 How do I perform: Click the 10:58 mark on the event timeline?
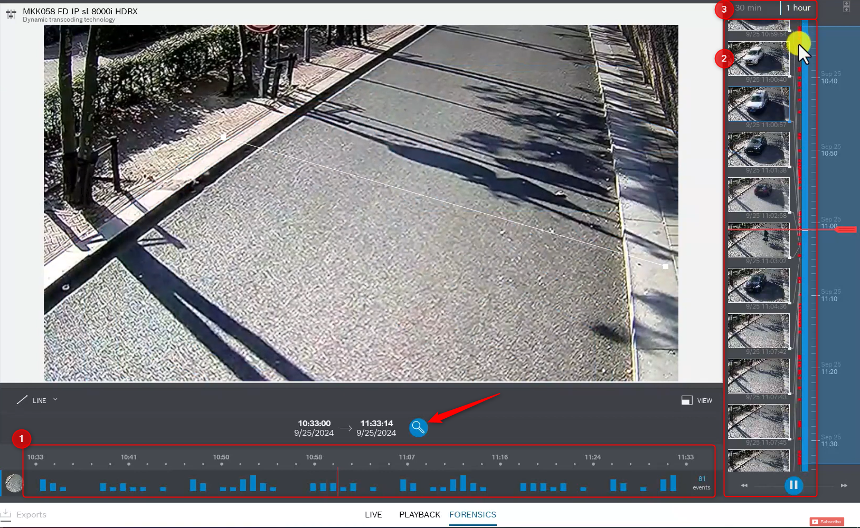(314, 457)
